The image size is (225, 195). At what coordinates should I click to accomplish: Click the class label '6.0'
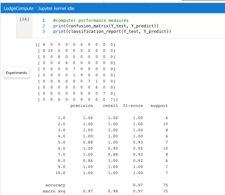[x=61, y=148]
